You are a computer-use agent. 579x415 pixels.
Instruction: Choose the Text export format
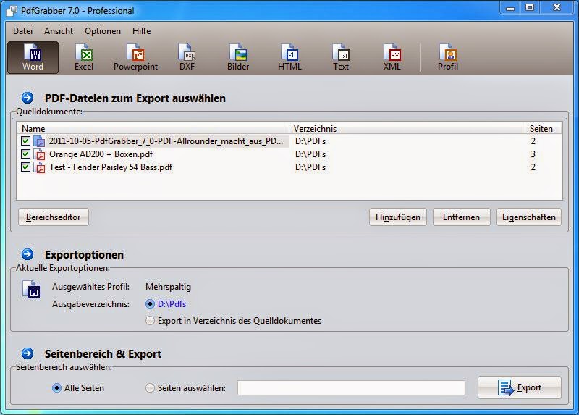pyautogui.click(x=341, y=57)
